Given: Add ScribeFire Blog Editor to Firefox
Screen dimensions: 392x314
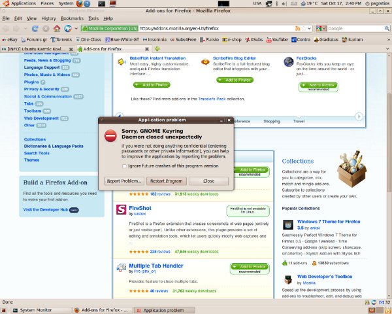Looking at the screenshot, I should point(235,80).
